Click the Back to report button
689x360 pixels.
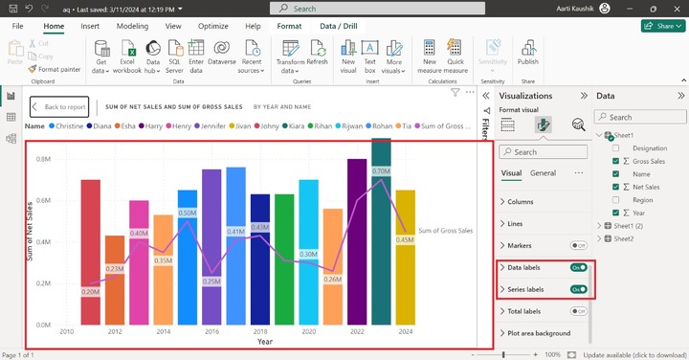[x=59, y=107]
